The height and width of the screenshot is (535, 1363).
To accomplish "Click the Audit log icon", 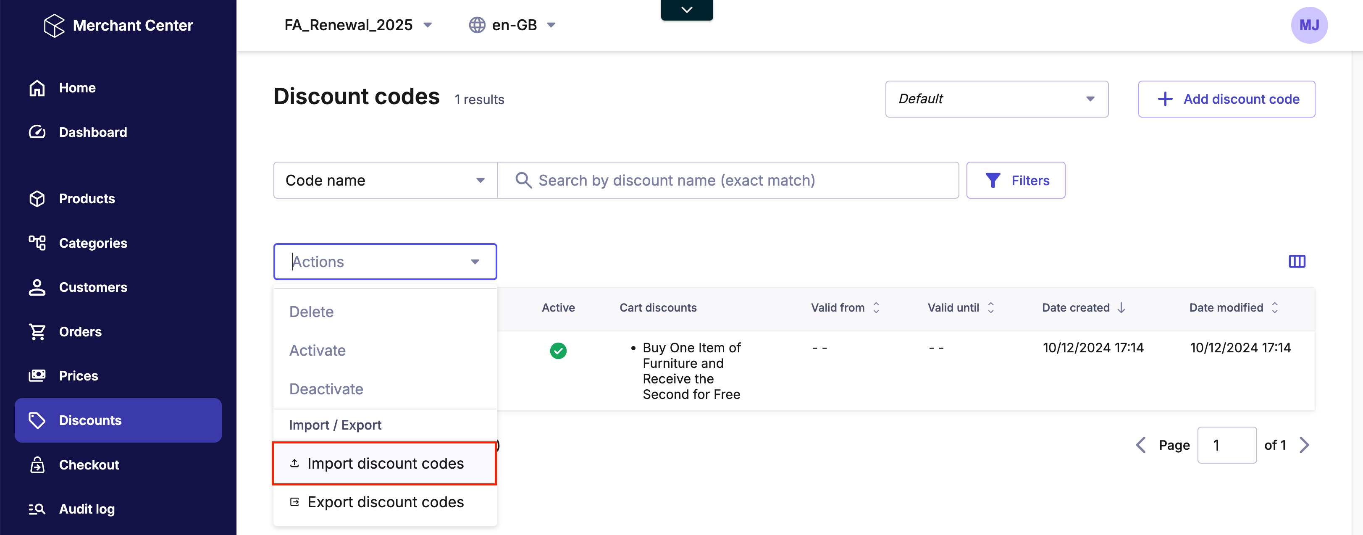I will (37, 509).
